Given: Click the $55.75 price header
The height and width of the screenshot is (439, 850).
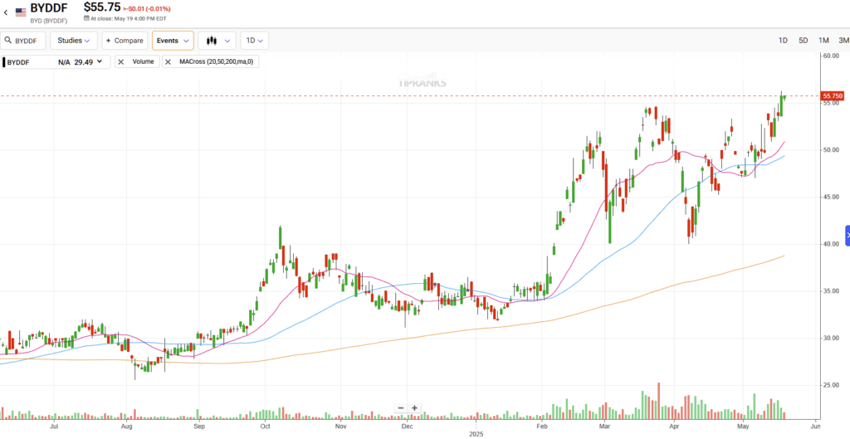Looking at the screenshot, I should pyautogui.click(x=102, y=7).
